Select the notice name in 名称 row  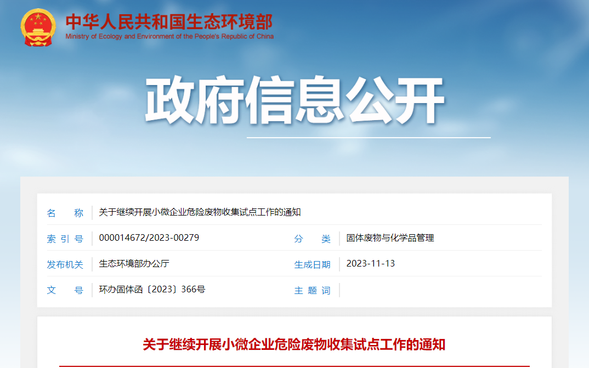[200, 213]
